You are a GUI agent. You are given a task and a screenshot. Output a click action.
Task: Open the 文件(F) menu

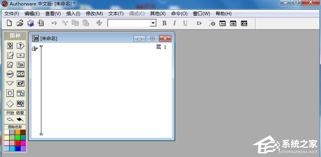[11, 14]
